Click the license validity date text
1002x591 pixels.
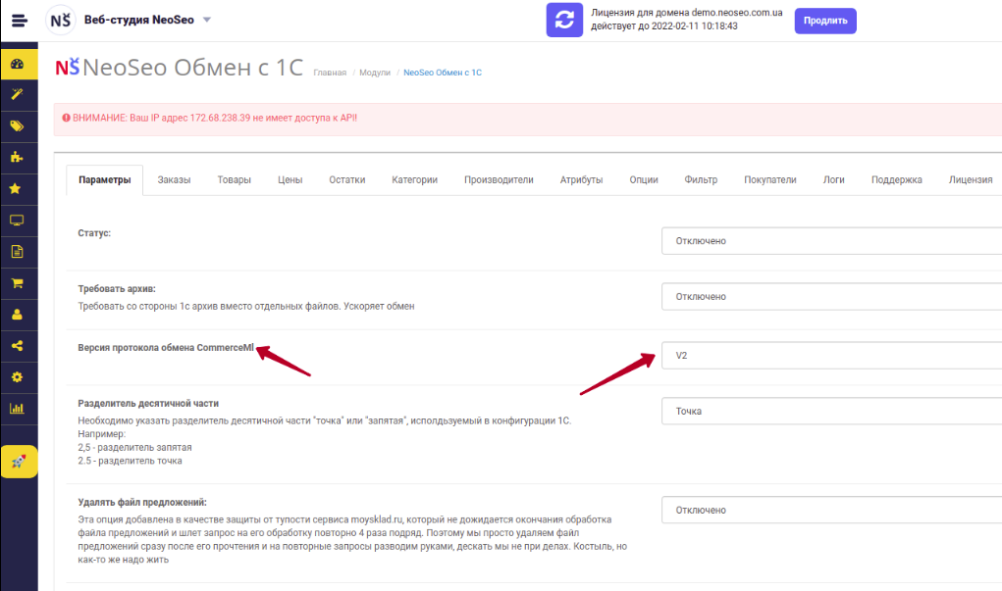664,26
